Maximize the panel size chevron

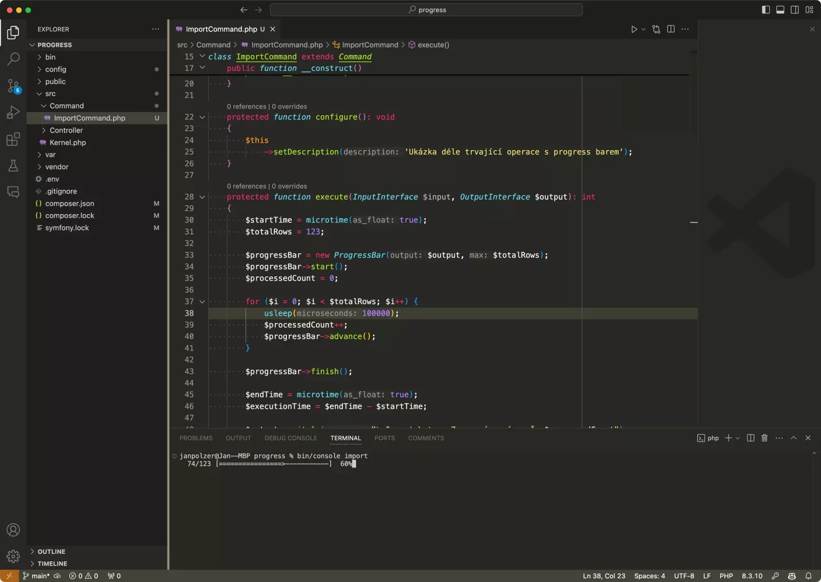coord(794,438)
